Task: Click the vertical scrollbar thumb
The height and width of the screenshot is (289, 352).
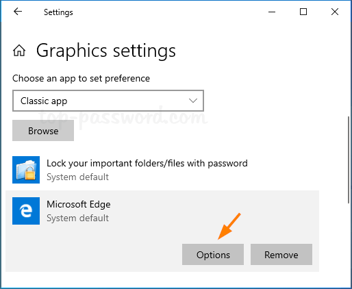Action: point(349,160)
